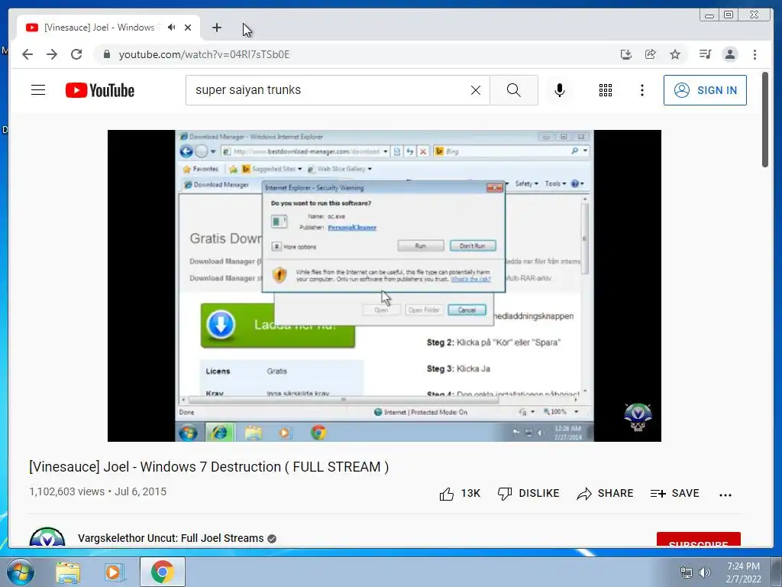This screenshot has width=782, height=587.
Task: Submit search with the magnifier button
Action: point(514,90)
